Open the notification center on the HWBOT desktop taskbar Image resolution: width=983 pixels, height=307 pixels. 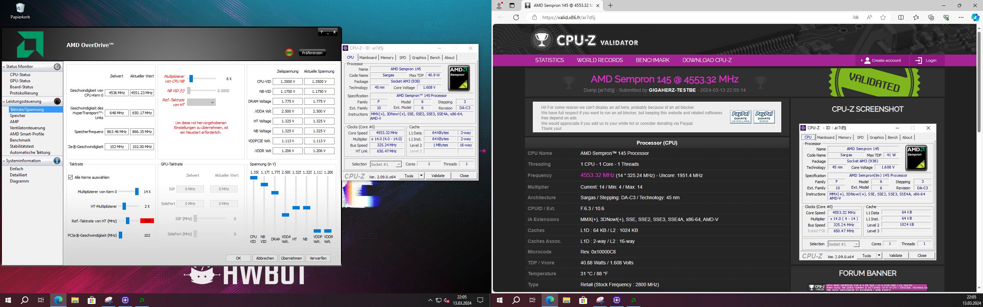[481, 300]
